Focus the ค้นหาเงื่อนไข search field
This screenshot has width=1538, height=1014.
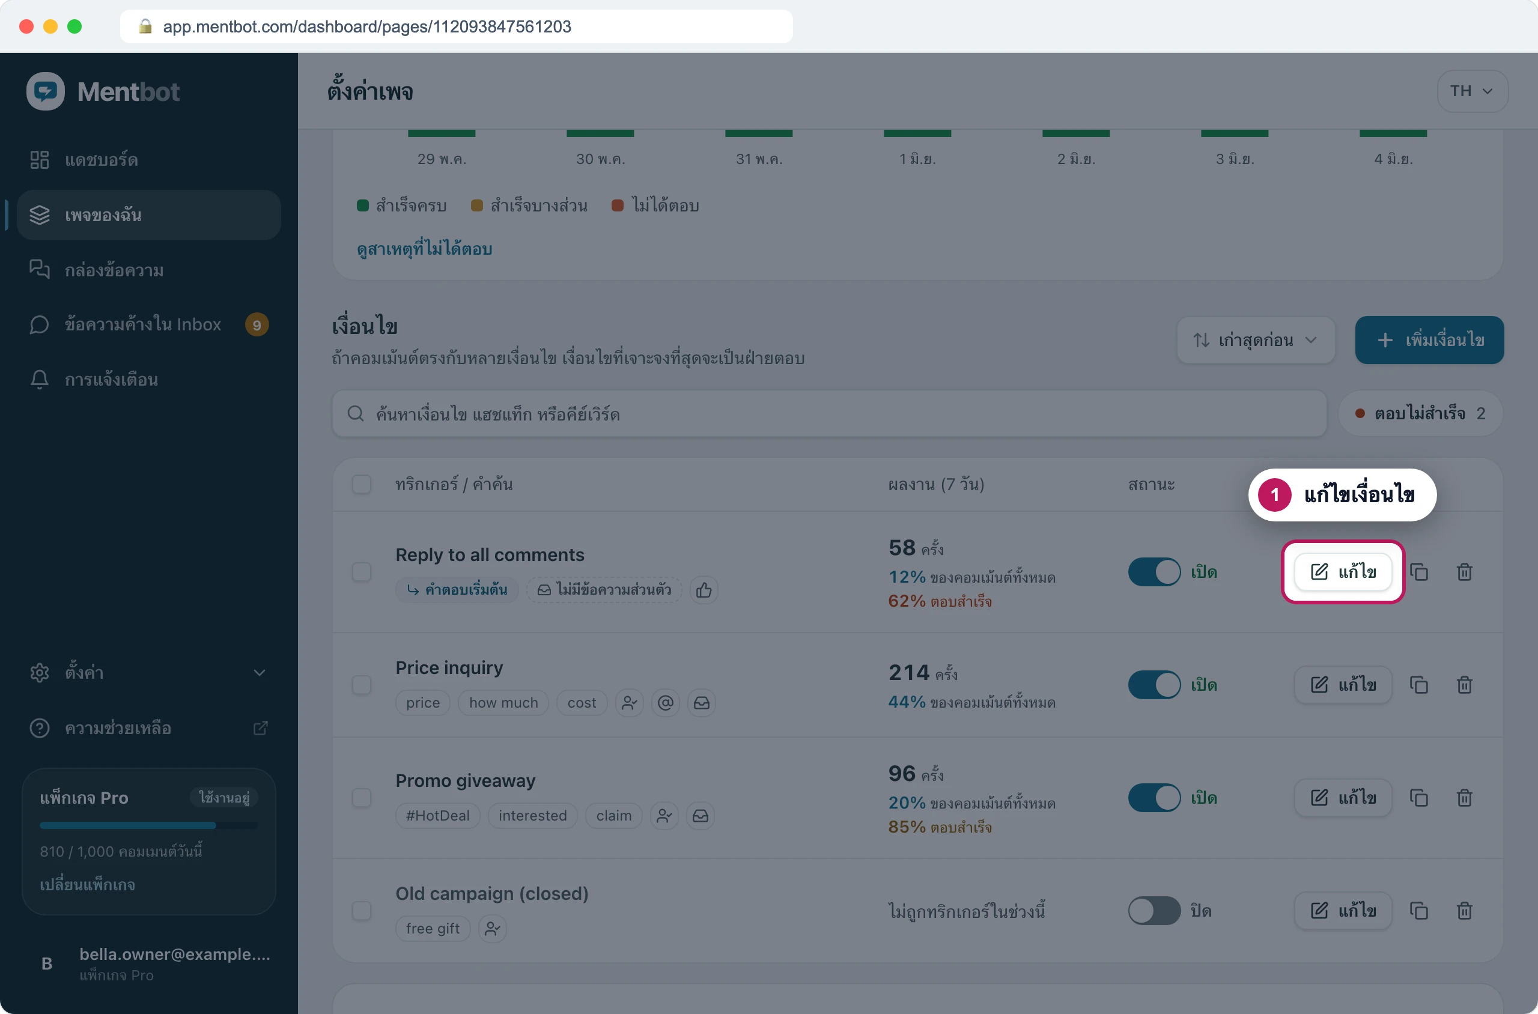click(x=829, y=413)
